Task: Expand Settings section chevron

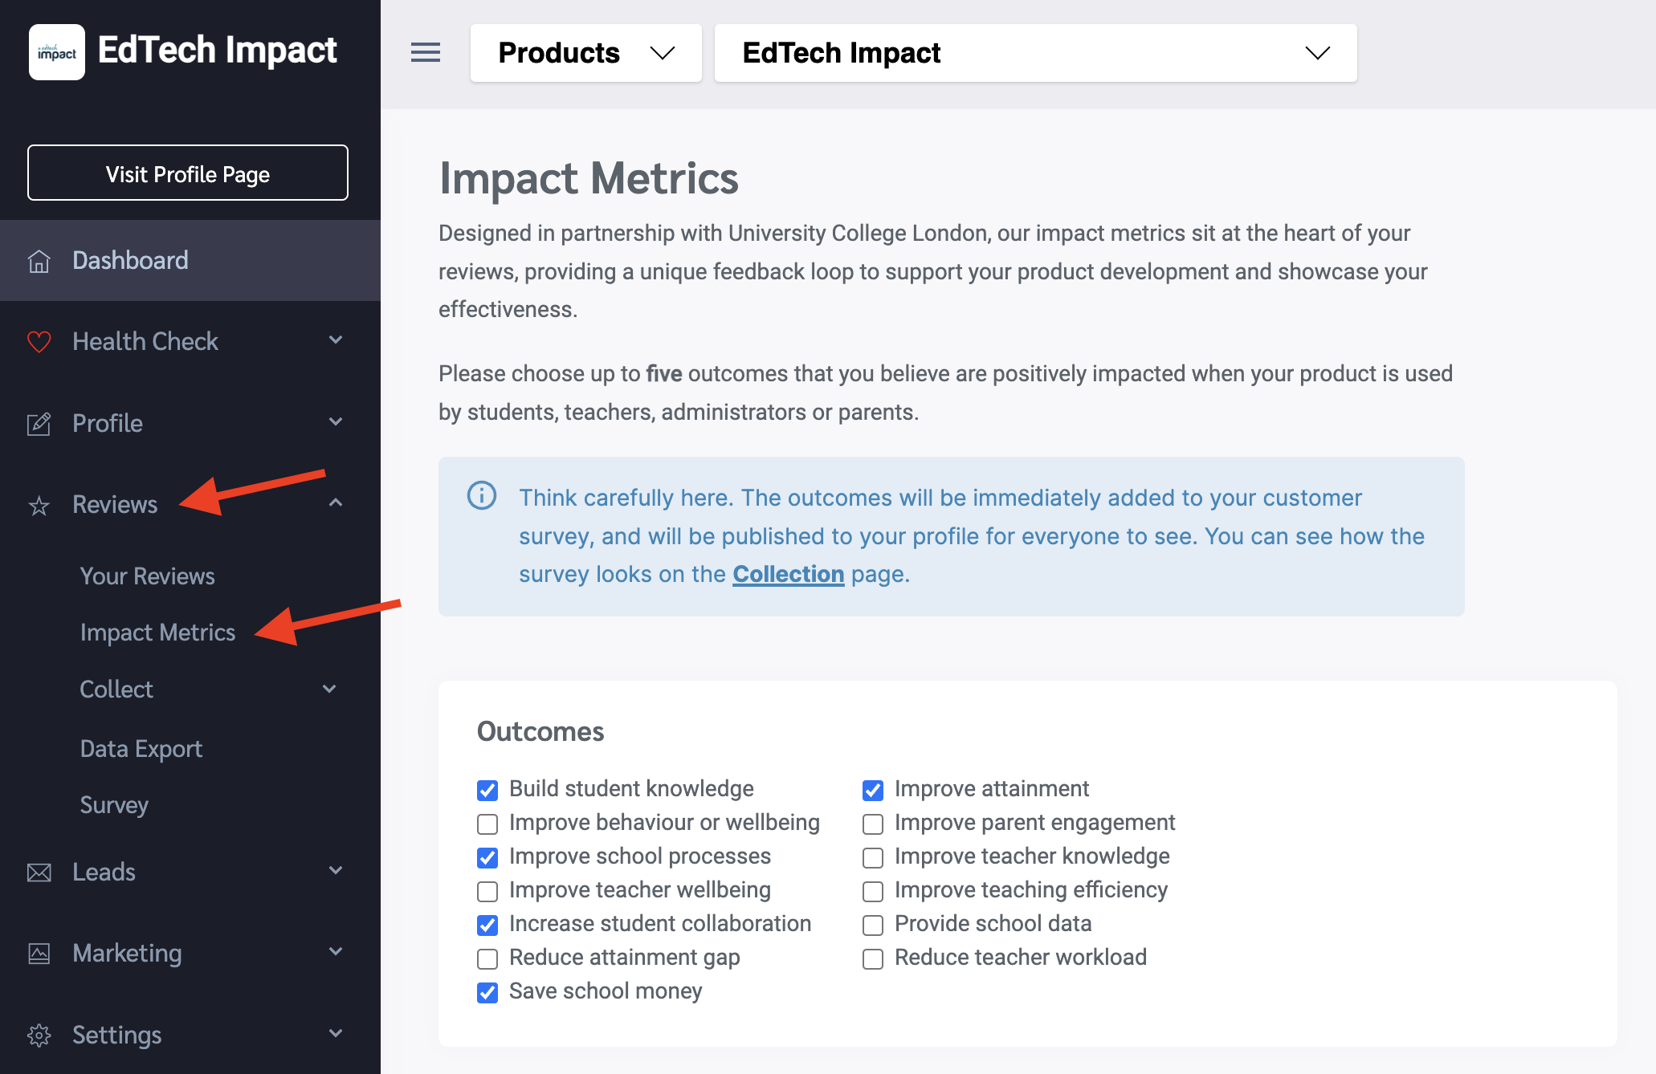Action: click(336, 1034)
